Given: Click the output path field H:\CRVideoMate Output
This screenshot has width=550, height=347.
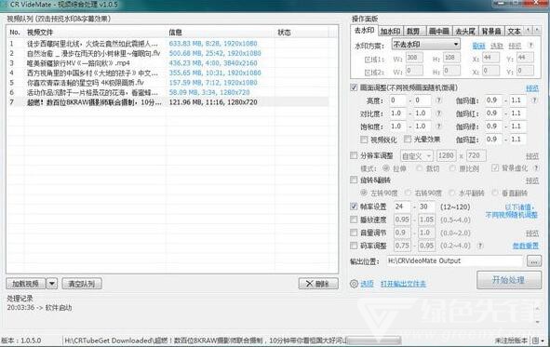Looking at the screenshot, I should click(454, 261).
